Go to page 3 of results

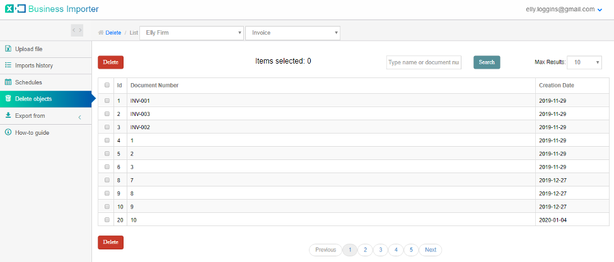[380, 249]
